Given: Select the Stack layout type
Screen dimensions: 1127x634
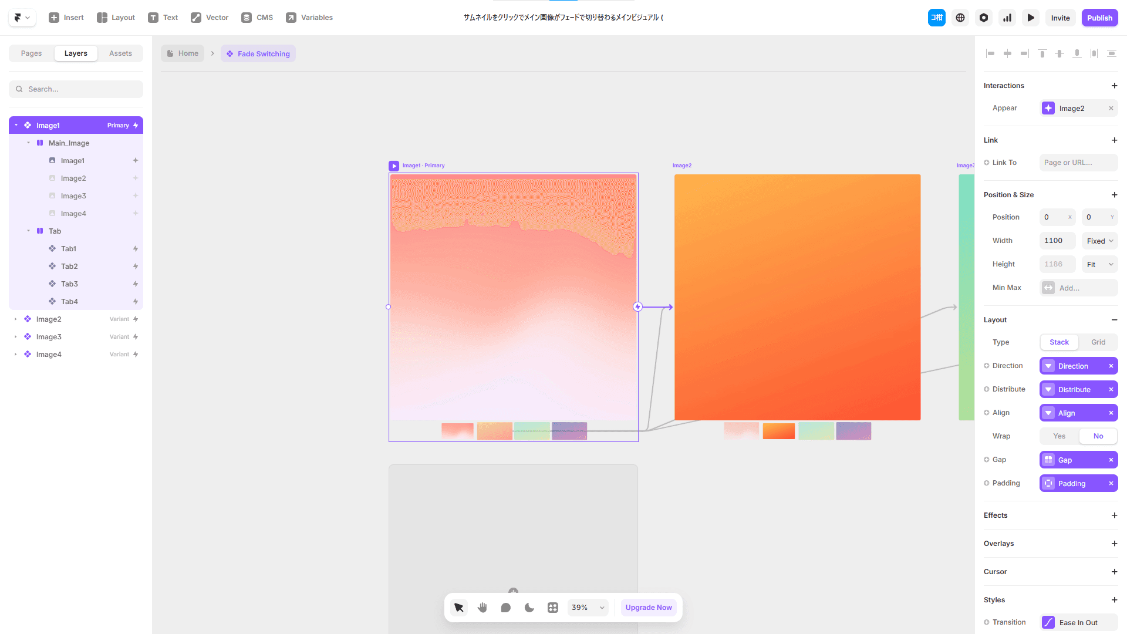Looking at the screenshot, I should [x=1059, y=342].
